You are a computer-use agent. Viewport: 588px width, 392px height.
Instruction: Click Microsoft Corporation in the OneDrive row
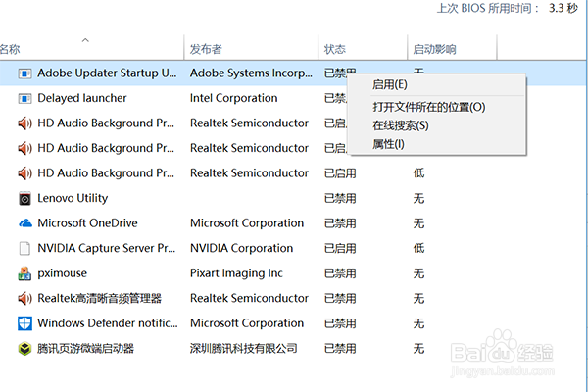pos(247,223)
